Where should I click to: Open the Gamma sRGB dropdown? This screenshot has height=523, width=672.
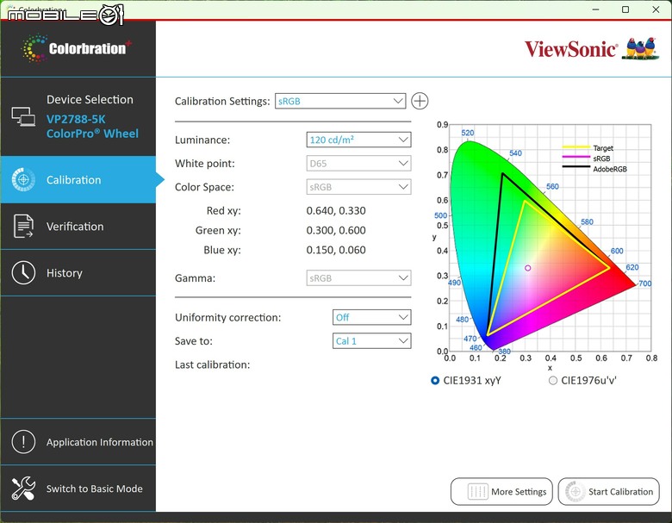click(358, 278)
